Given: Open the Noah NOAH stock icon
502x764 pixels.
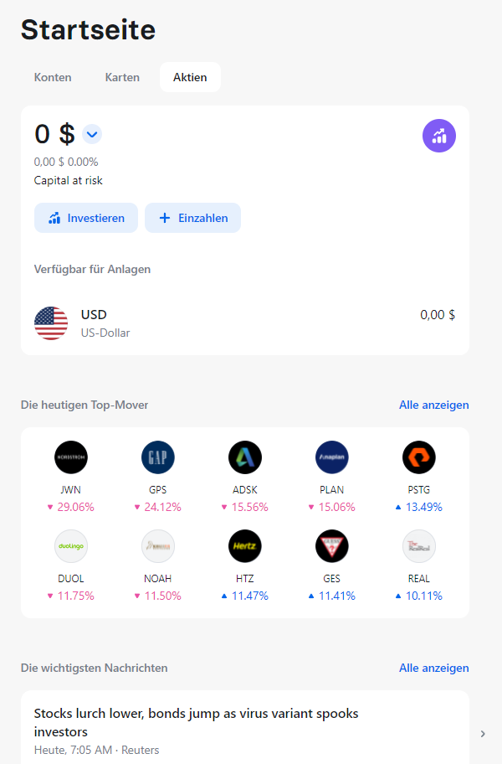Looking at the screenshot, I should pos(157,545).
